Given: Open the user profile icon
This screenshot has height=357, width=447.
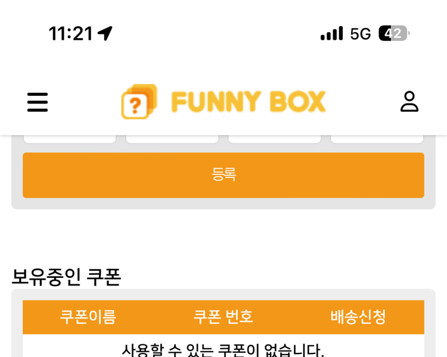Looking at the screenshot, I should click(409, 102).
